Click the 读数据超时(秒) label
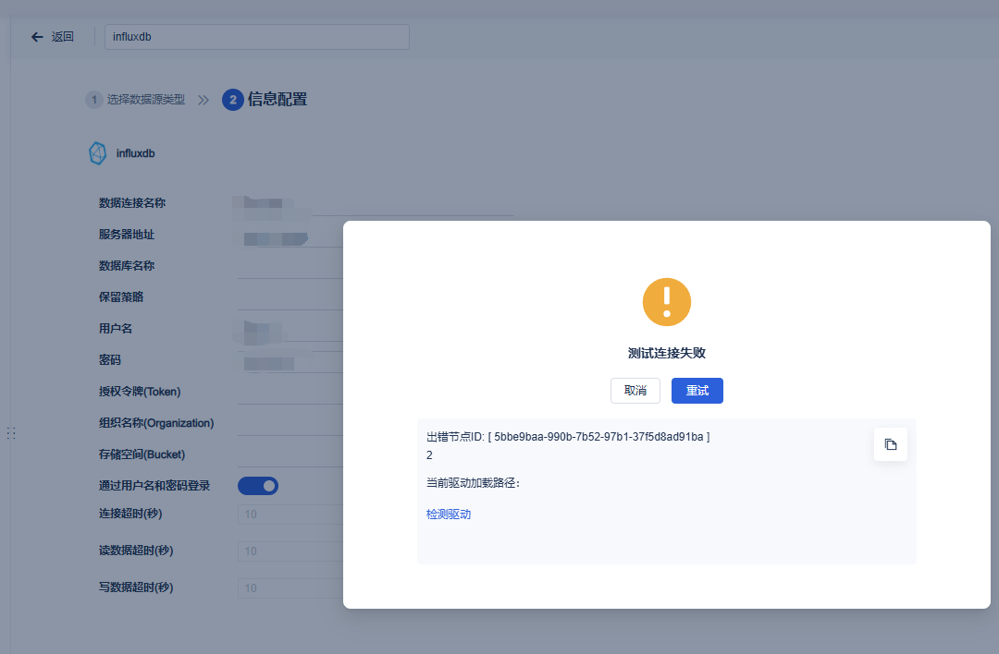This screenshot has width=999, height=654. pyautogui.click(x=136, y=551)
